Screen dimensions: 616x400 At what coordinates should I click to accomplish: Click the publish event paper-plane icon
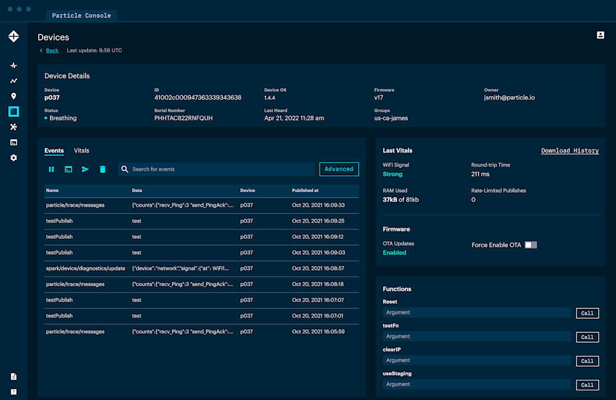[86, 169]
